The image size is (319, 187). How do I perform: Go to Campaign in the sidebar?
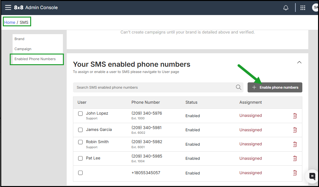[23, 49]
